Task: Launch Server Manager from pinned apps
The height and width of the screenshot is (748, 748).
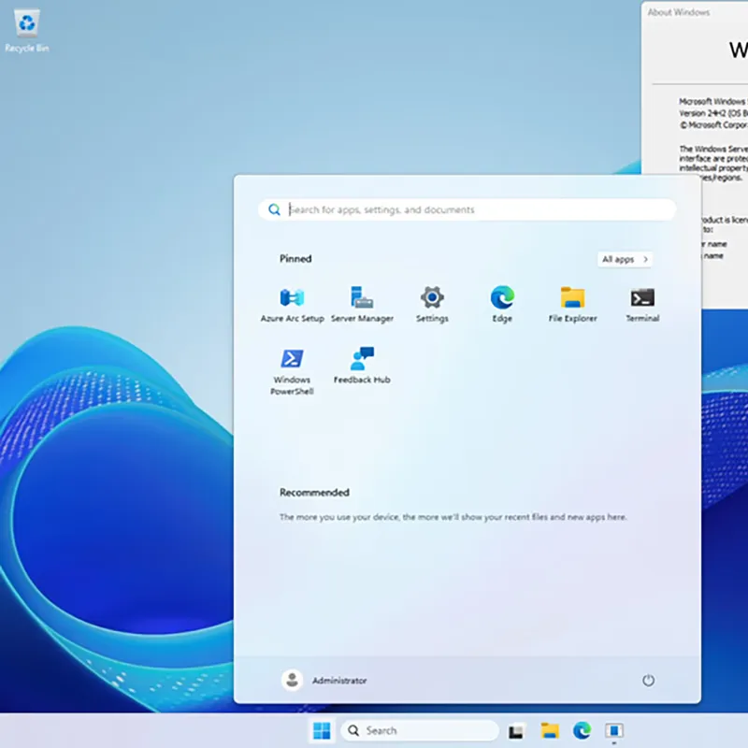Action: tap(362, 305)
